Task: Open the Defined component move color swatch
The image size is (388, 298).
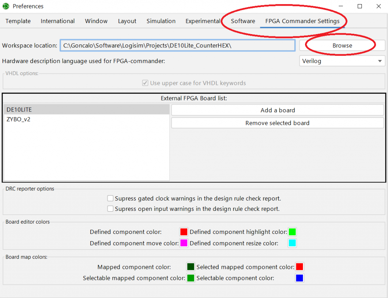Action: click(x=184, y=243)
